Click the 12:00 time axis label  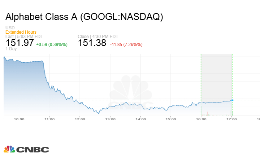click(80, 119)
